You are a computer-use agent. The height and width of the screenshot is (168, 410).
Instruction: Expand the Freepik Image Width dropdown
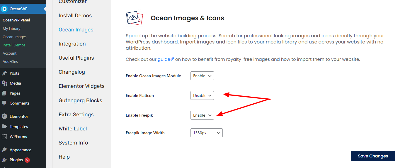coord(207,133)
